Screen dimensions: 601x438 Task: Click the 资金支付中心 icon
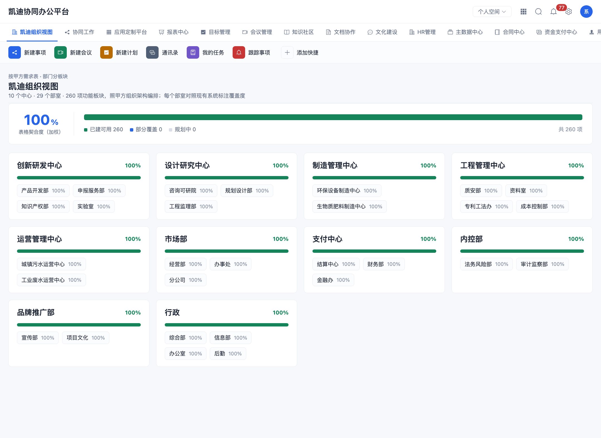pyautogui.click(x=539, y=32)
